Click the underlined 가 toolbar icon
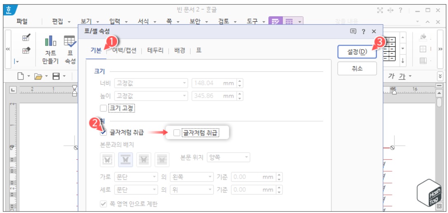448x213 pixels. point(402,76)
